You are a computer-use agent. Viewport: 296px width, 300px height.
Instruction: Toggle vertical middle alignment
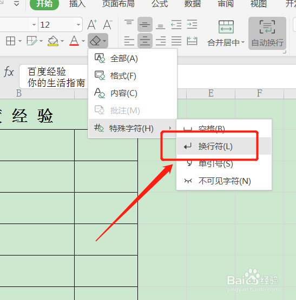[x=144, y=24]
